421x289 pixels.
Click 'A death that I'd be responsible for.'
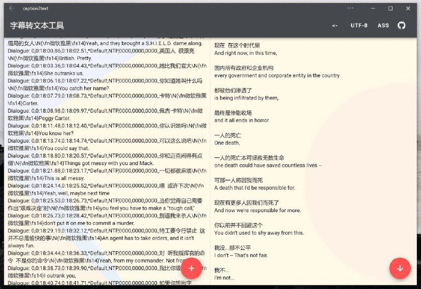[255, 188]
